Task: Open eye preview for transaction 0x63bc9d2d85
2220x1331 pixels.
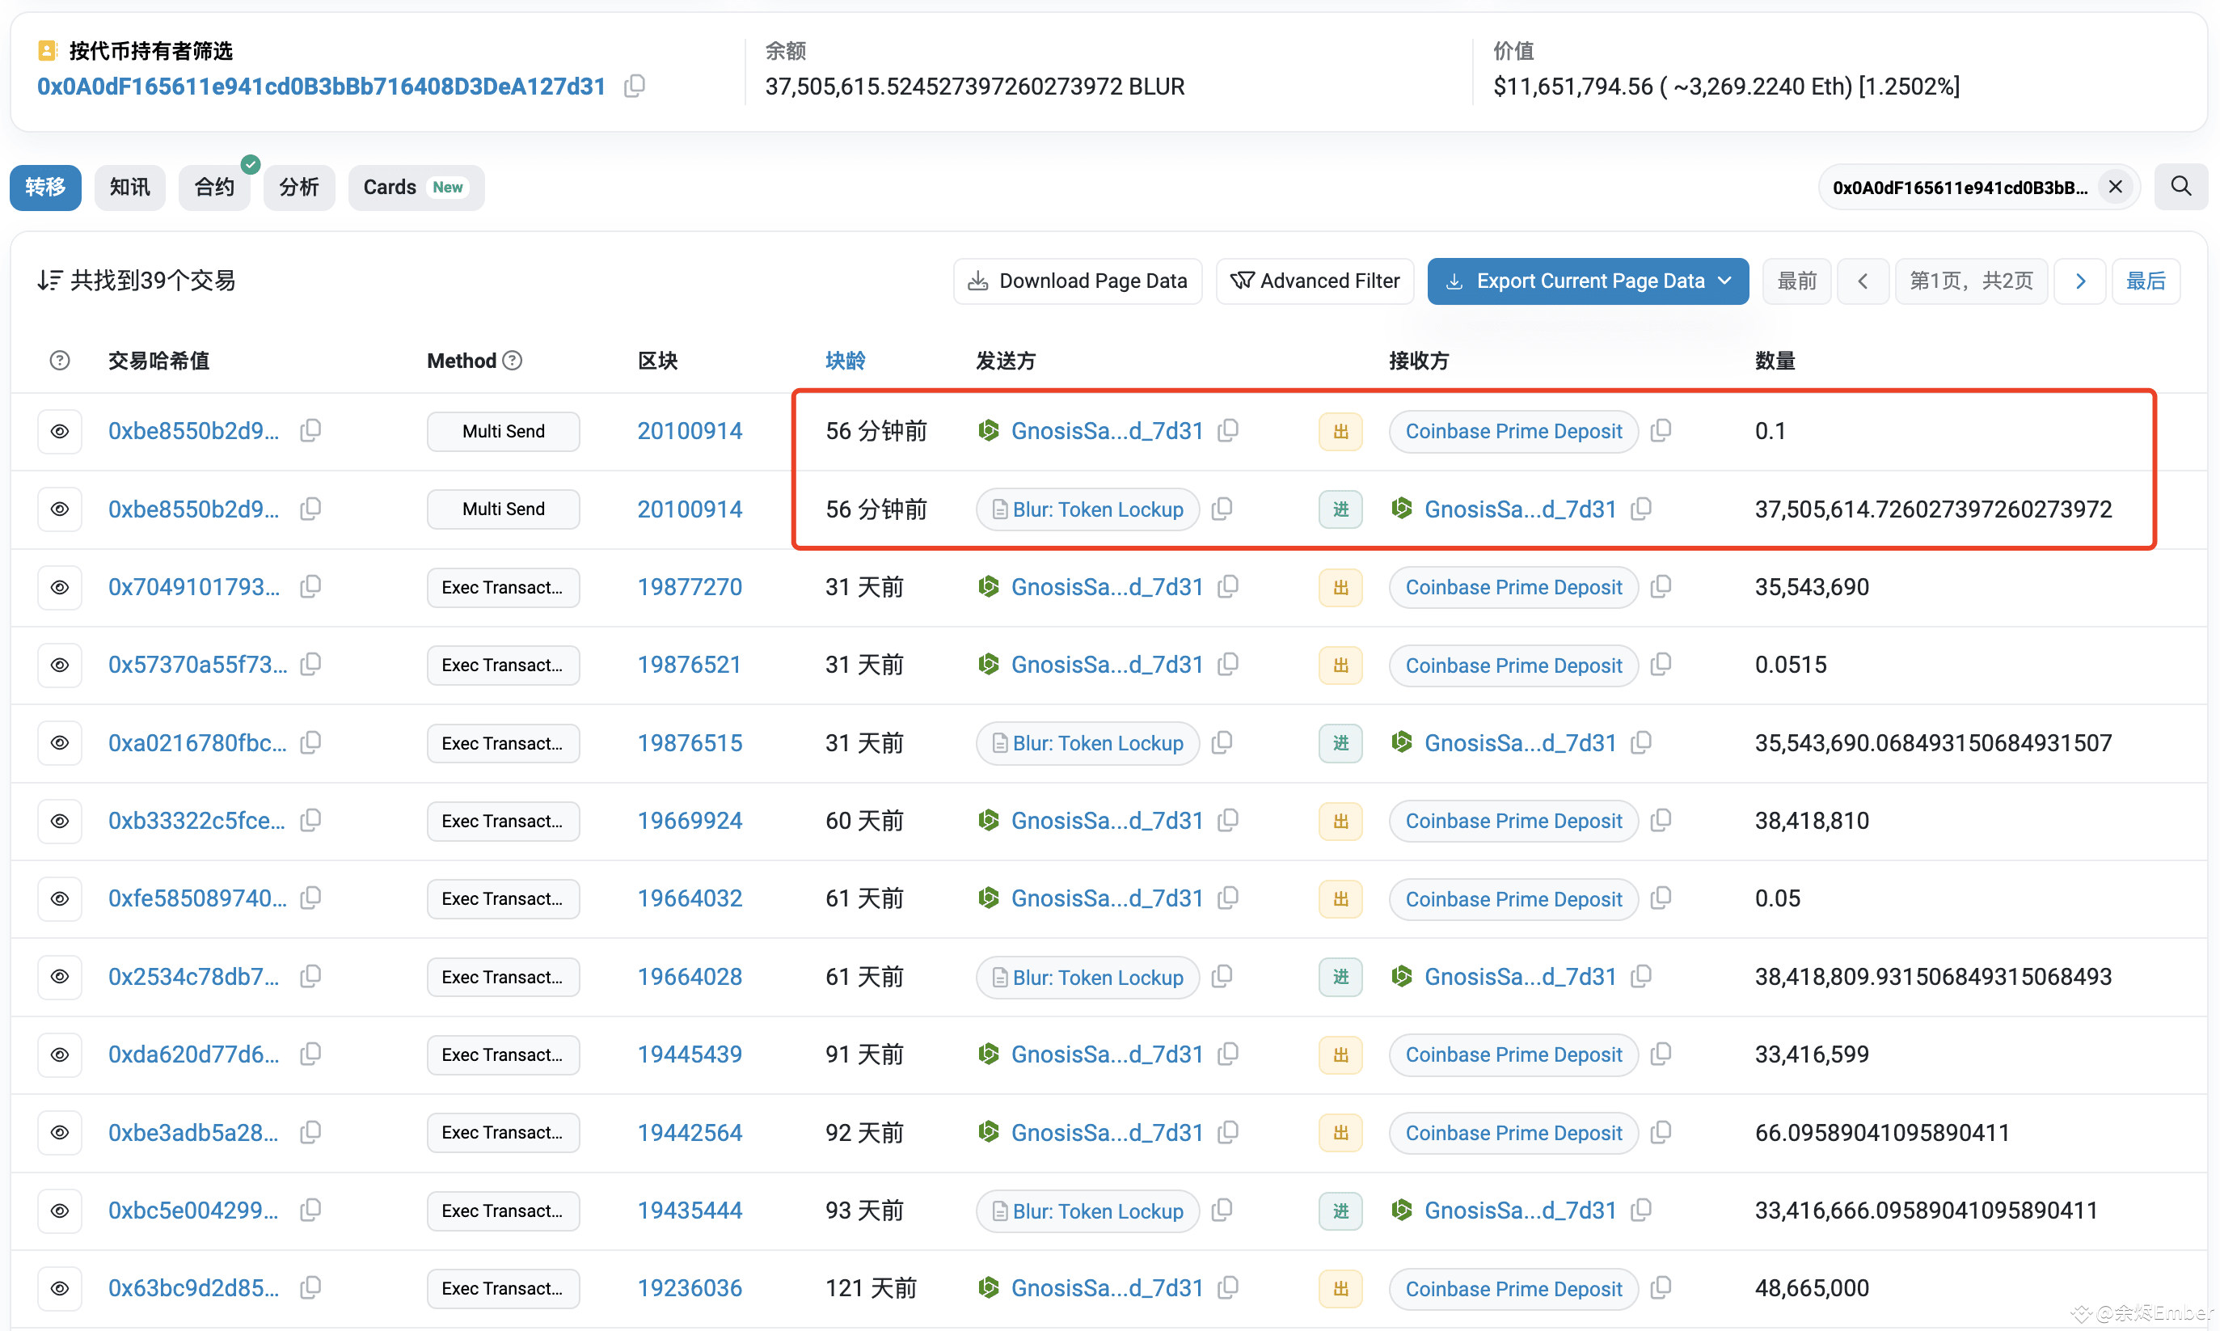Action: (x=59, y=1288)
